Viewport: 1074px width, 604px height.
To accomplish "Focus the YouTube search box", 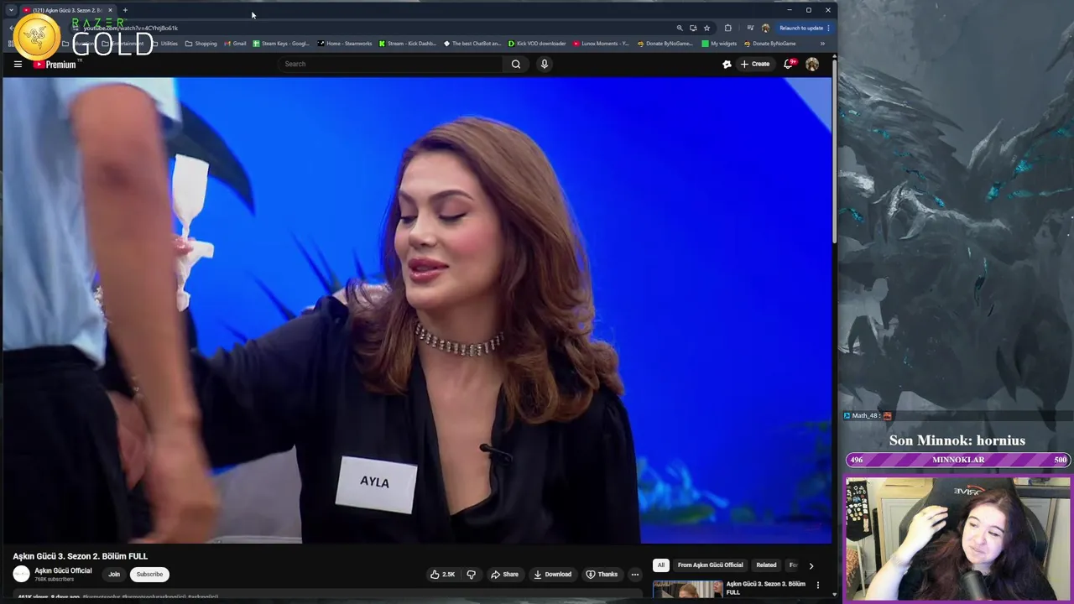I will coord(390,64).
